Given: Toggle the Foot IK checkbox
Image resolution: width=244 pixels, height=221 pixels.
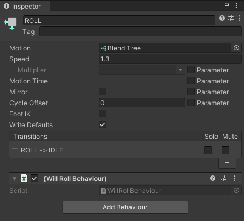Looking at the screenshot, I should (103, 114).
